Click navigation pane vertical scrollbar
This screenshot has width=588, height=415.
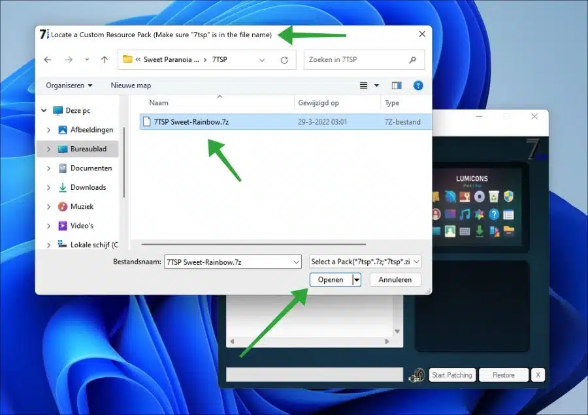point(123,162)
